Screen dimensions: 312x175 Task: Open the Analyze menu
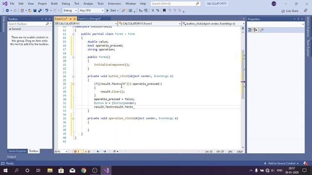tap(88, 3)
